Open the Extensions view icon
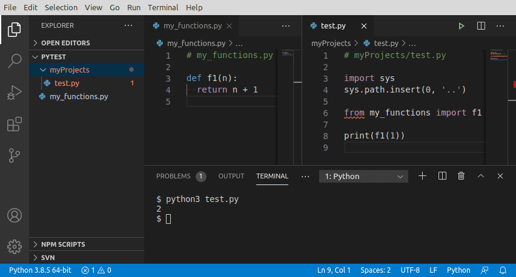The image size is (516, 277). pos(15,125)
